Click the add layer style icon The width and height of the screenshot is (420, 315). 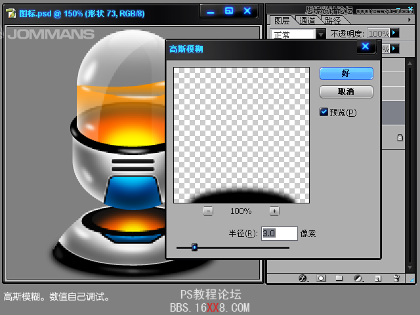pos(303,278)
